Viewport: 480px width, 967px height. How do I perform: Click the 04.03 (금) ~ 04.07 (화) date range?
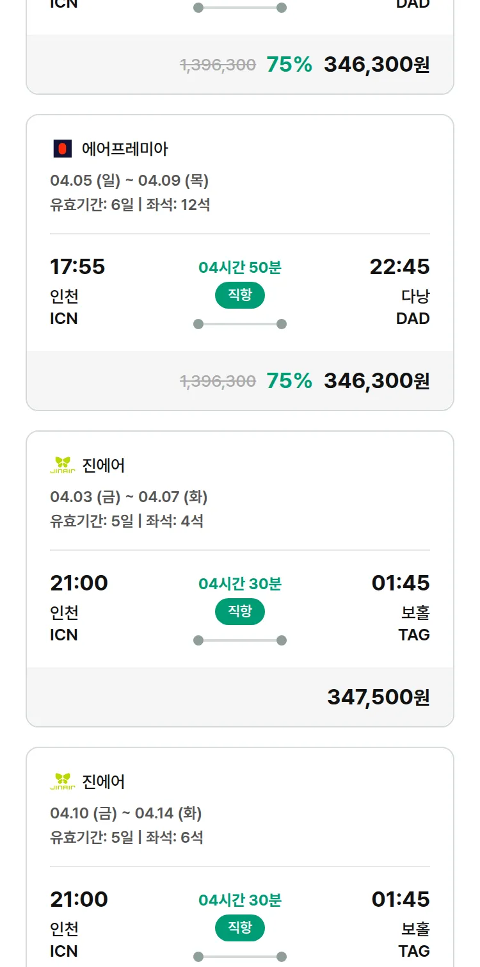click(x=129, y=497)
